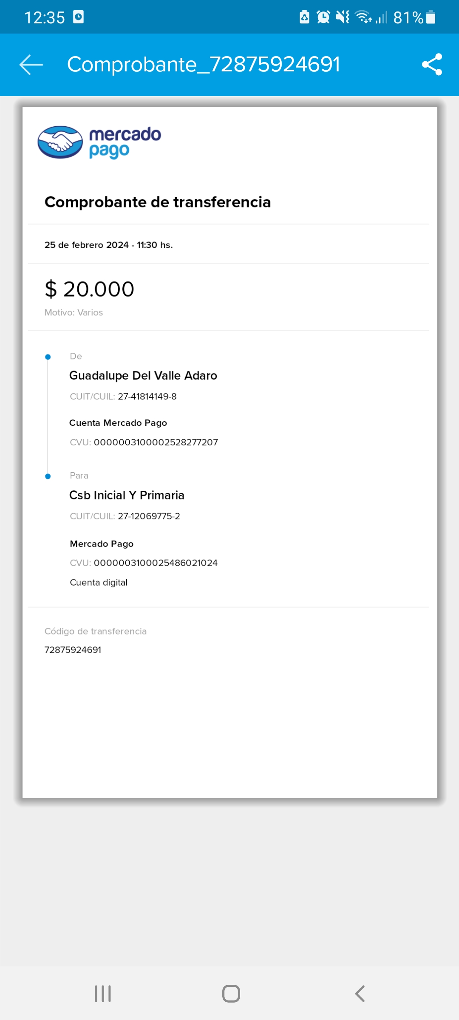The height and width of the screenshot is (1020, 459).
Task: Share the transfer receipt
Action: point(432,65)
